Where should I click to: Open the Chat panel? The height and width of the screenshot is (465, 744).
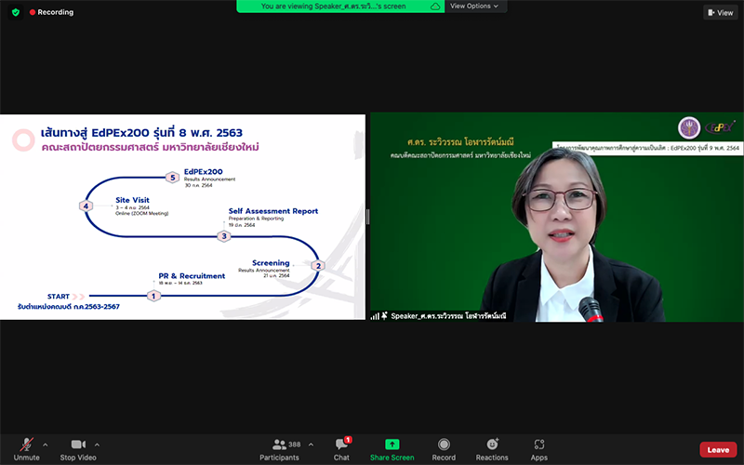pyautogui.click(x=341, y=449)
